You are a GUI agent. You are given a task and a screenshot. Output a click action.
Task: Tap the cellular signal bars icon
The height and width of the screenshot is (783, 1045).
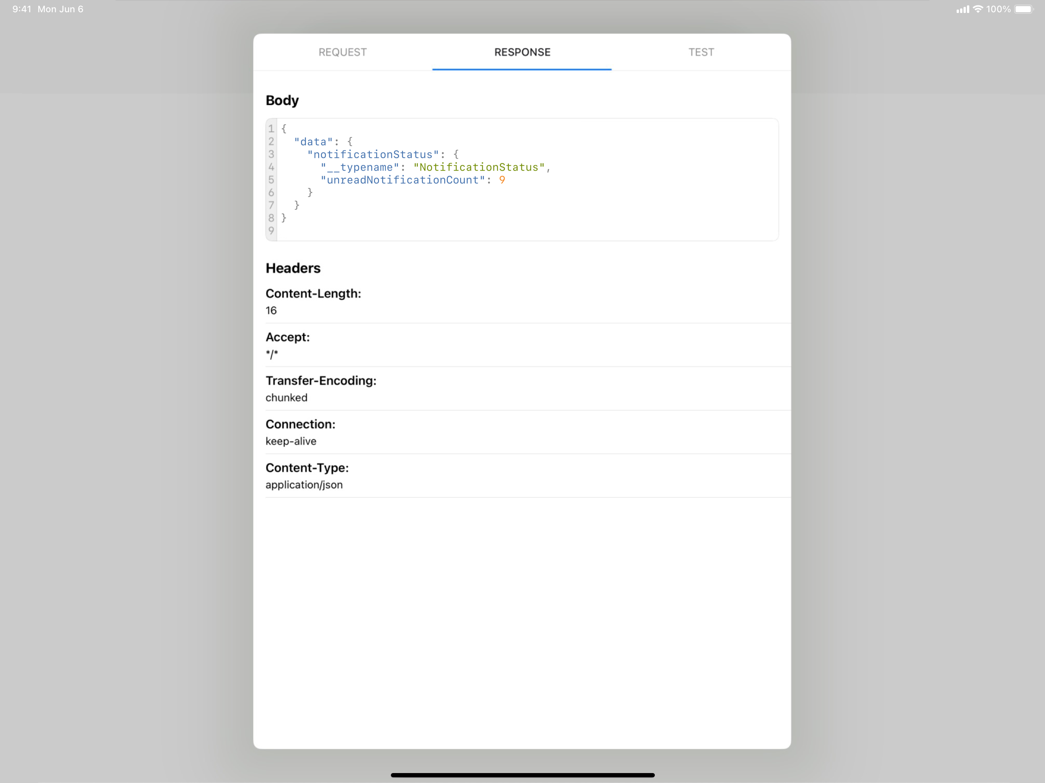962,9
